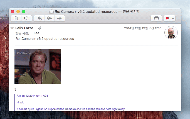Click the quoted line 'Am 18.12.2014 um 17:24'
This screenshot has width=190, height=119.
pos(32,96)
